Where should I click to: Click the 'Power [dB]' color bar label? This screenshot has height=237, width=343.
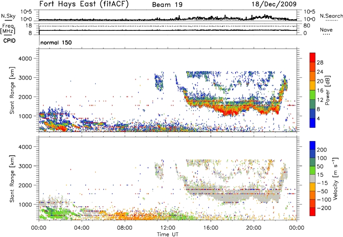[x=327, y=90]
